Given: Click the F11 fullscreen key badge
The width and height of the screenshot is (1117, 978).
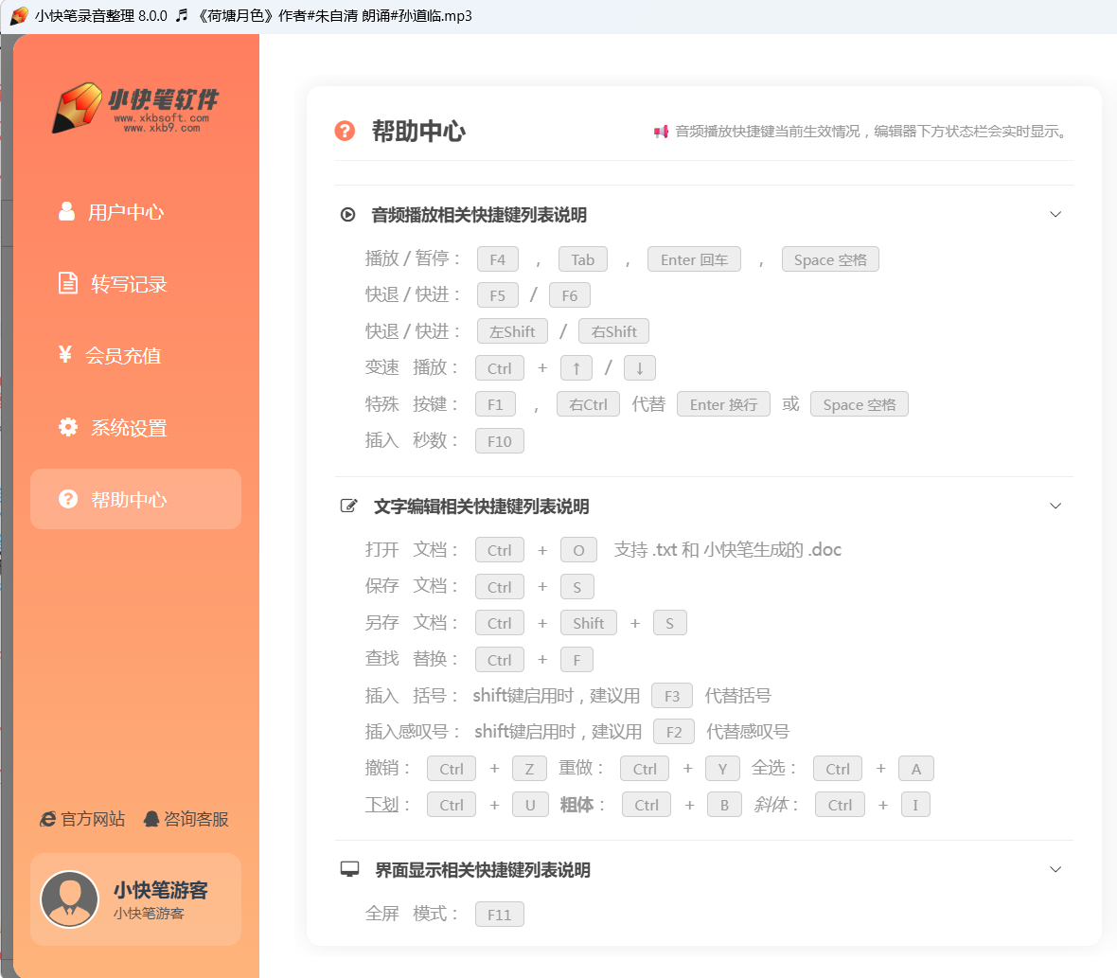Looking at the screenshot, I should click(x=499, y=915).
